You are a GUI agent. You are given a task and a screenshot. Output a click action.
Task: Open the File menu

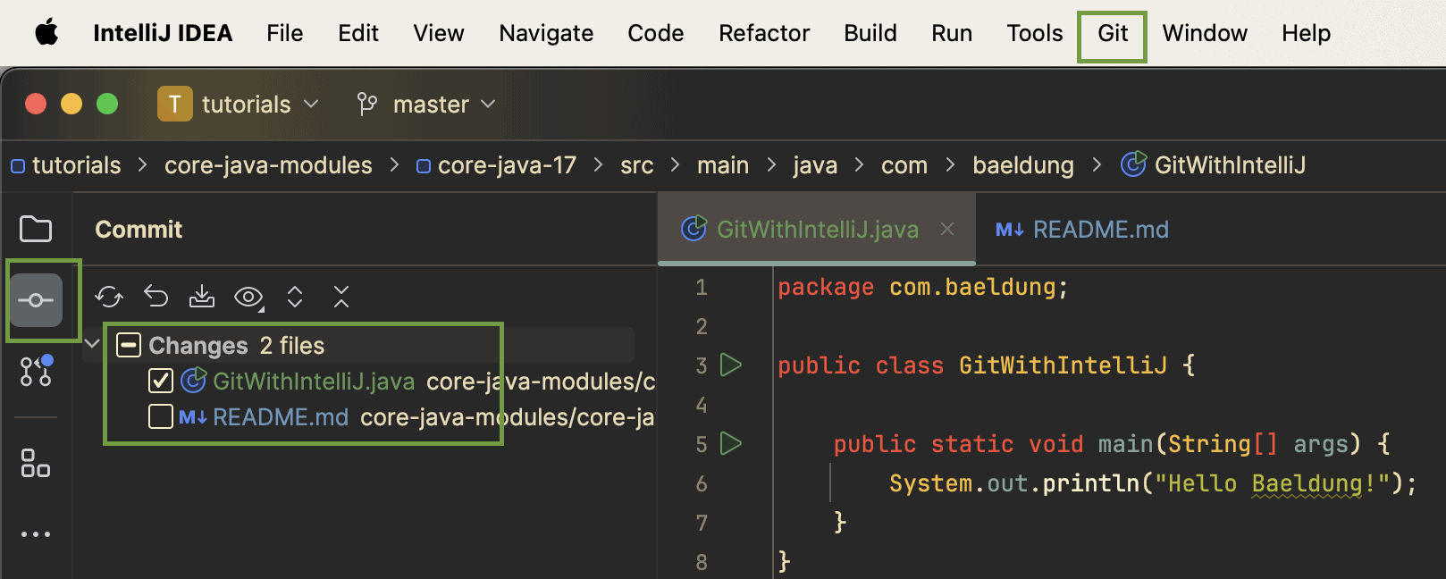click(285, 33)
